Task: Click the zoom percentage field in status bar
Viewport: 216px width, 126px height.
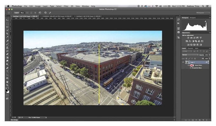Action: [14, 117]
